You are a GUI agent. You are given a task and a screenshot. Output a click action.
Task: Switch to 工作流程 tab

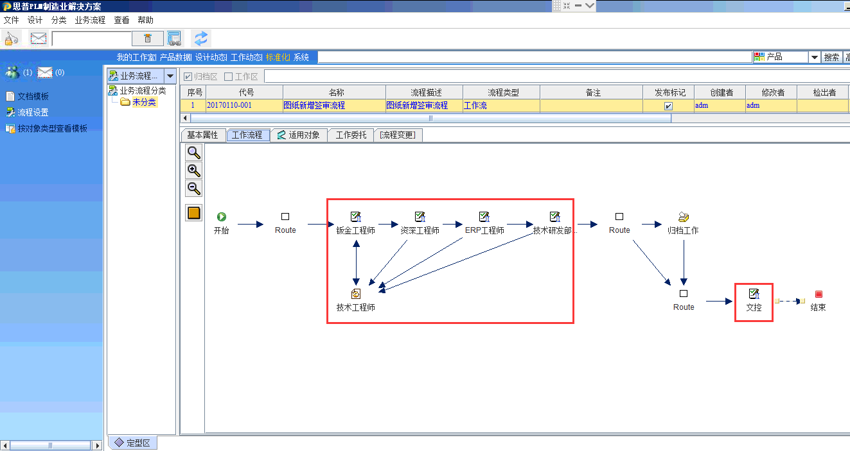[247, 135]
